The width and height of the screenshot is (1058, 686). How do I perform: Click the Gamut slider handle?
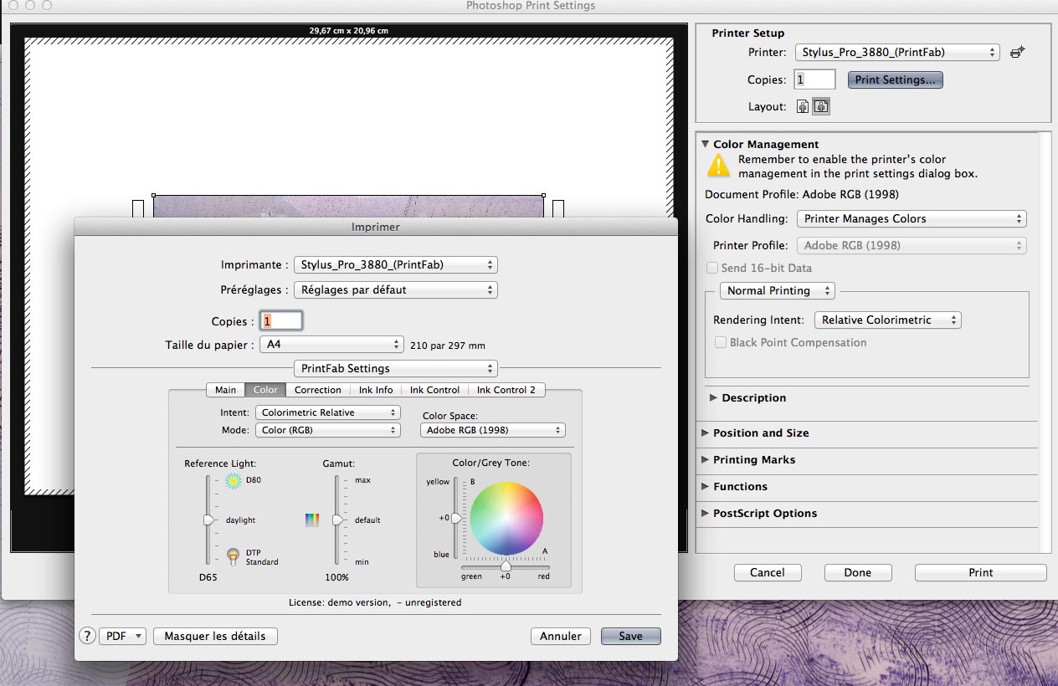[x=338, y=520]
